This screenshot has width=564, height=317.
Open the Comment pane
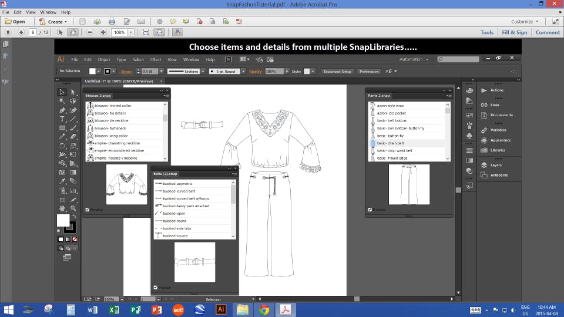click(x=548, y=32)
